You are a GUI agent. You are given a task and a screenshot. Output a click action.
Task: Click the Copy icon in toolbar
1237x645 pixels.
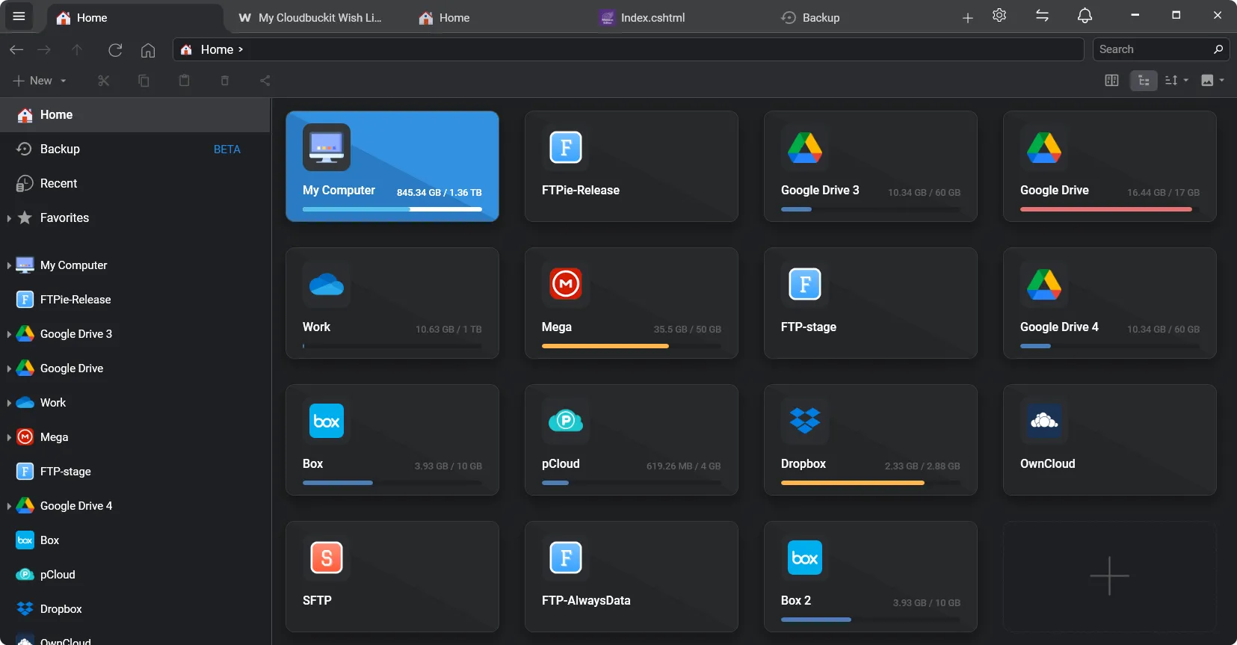144,81
